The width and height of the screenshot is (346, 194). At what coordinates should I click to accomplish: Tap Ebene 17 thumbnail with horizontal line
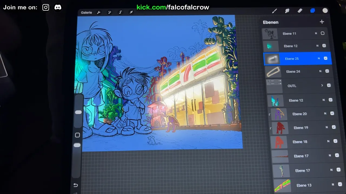[280, 156]
